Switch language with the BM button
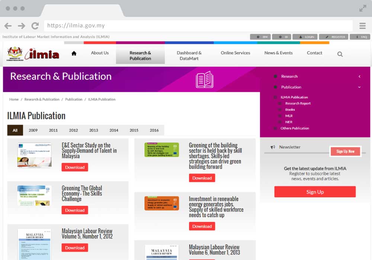372x260 pixels. click(x=260, y=37)
